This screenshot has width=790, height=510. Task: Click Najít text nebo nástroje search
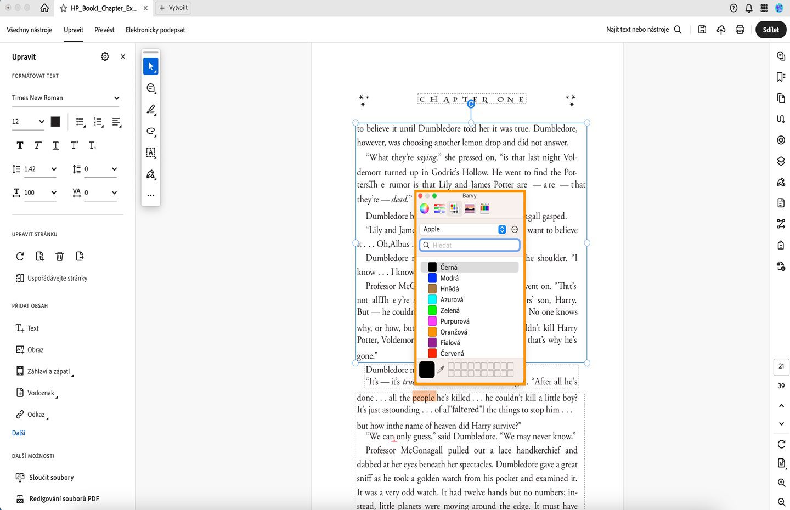(644, 30)
